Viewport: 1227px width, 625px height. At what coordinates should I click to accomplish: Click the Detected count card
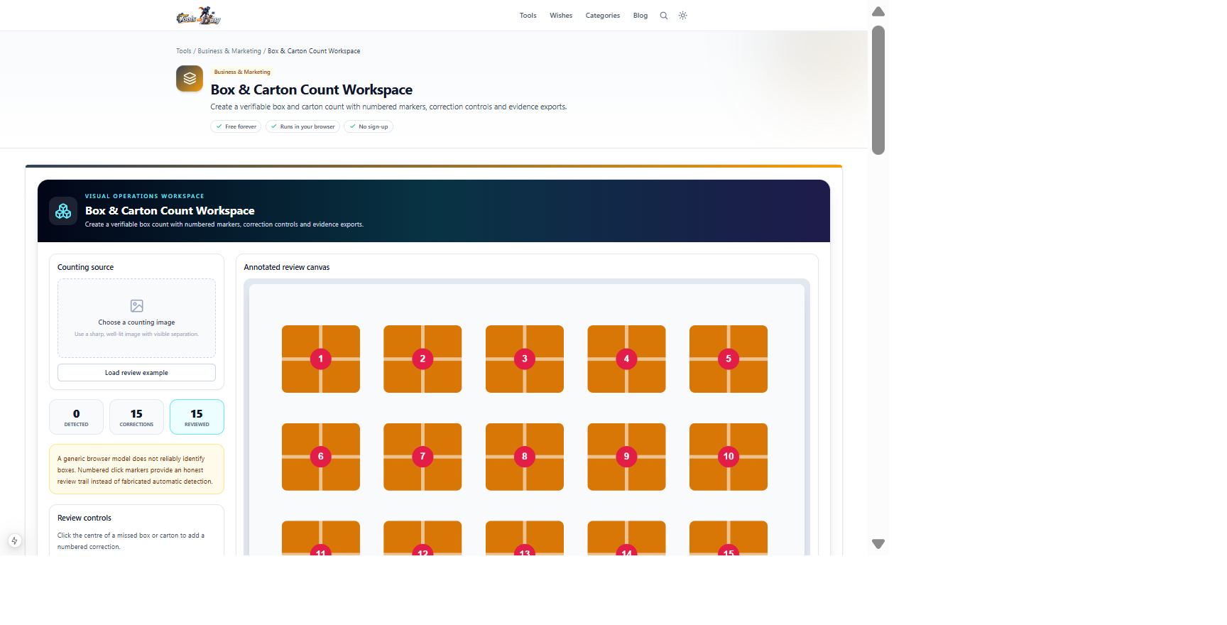point(77,417)
